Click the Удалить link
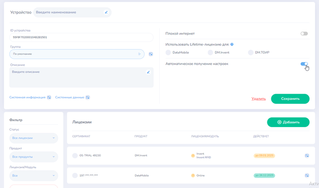 point(258,99)
